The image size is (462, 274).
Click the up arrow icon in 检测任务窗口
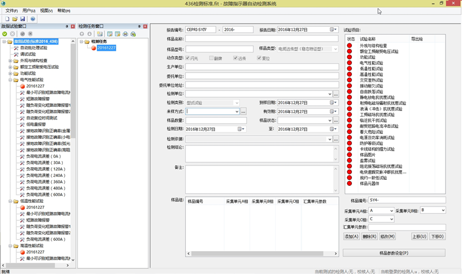tap(82, 34)
